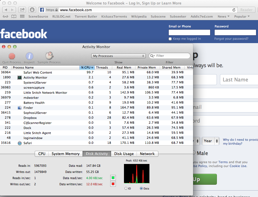The height and width of the screenshot is (197, 258).
Task: Click the magnifier icon in Filter field
Action: click(152, 56)
